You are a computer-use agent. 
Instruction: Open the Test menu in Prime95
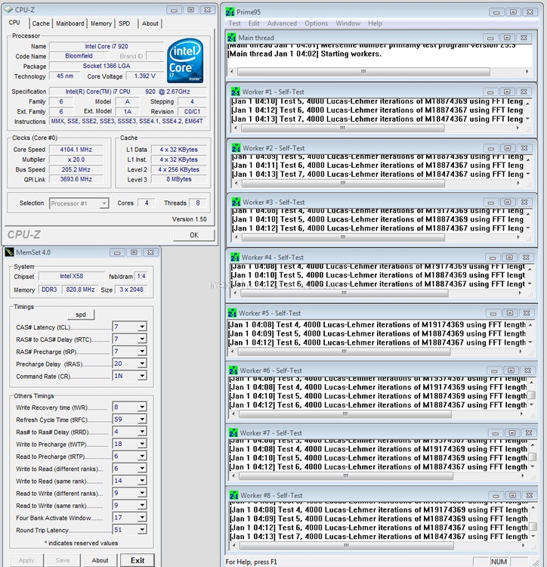click(234, 23)
